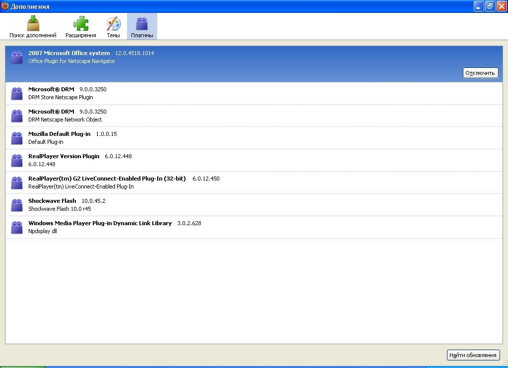508x368 pixels.
Task: Select the DRM Store Netscape Plugin description
Action: pos(61,97)
